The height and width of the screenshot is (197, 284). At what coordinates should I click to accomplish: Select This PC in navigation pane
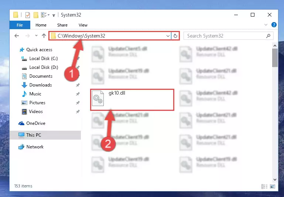pyautogui.click(x=45, y=135)
